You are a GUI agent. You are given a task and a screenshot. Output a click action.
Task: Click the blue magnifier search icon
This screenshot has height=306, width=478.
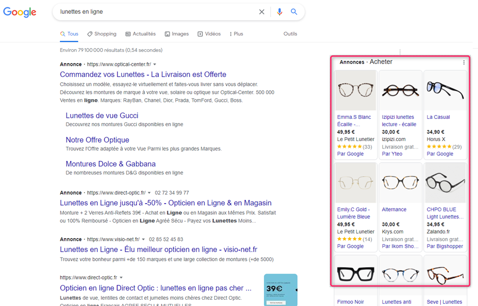(x=294, y=12)
